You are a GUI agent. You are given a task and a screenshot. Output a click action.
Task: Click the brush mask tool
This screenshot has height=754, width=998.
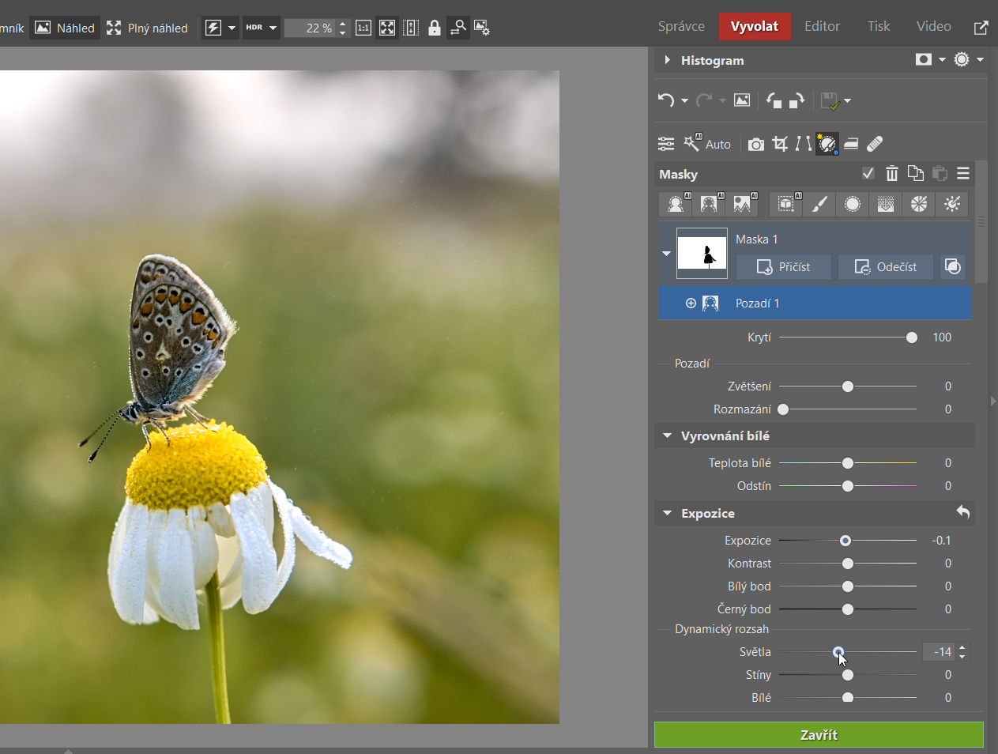point(819,204)
